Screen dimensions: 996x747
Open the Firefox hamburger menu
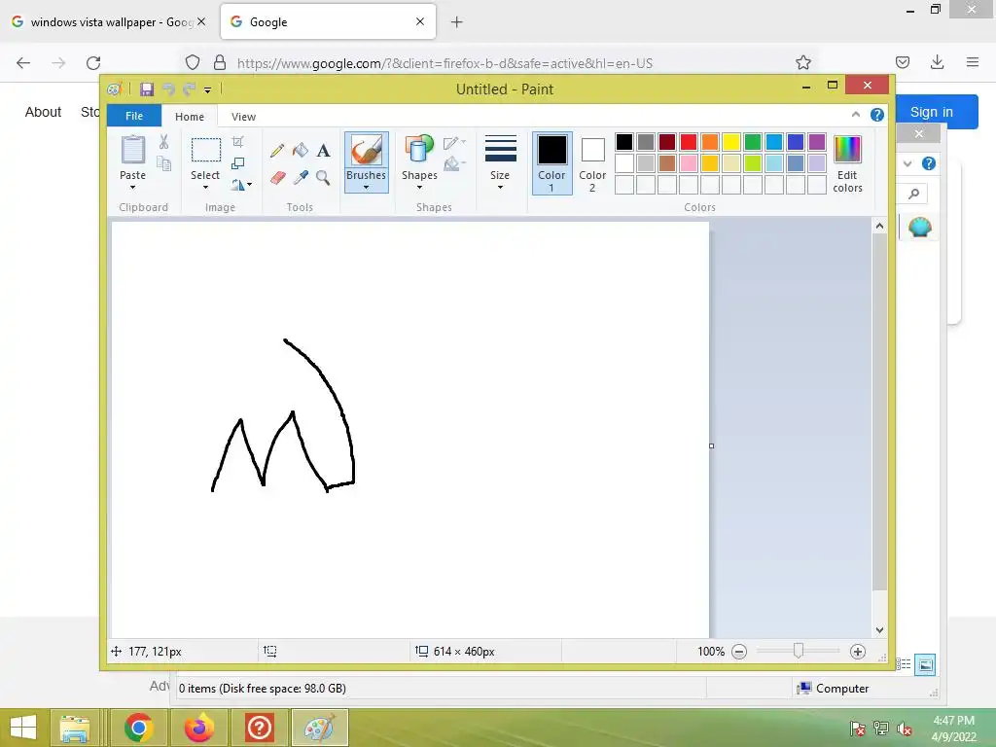[x=973, y=62]
